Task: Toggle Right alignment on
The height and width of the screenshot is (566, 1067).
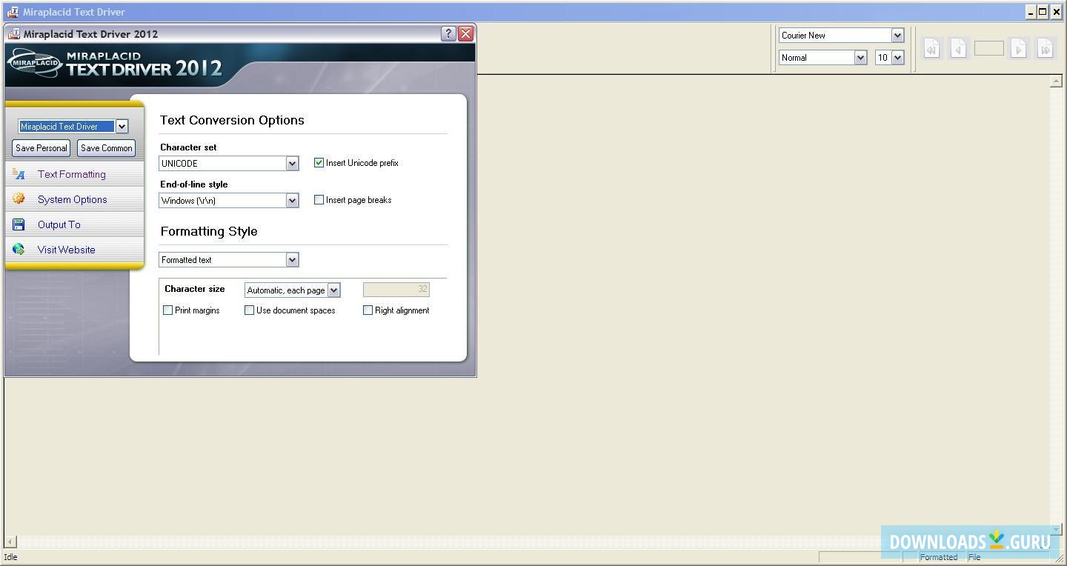Action: point(368,310)
